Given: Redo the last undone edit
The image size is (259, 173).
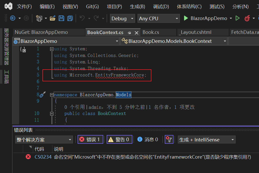Looking at the screenshot, I should tap(96, 18).
